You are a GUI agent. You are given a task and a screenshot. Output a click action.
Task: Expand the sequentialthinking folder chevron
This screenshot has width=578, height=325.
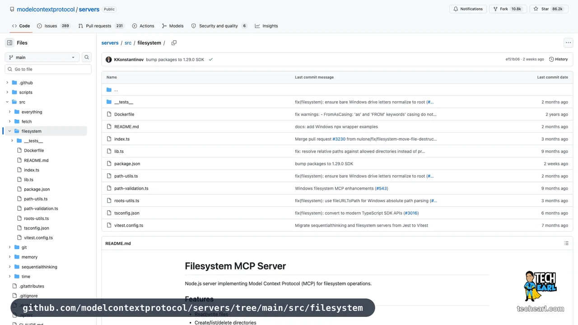[x=10, y=267]
